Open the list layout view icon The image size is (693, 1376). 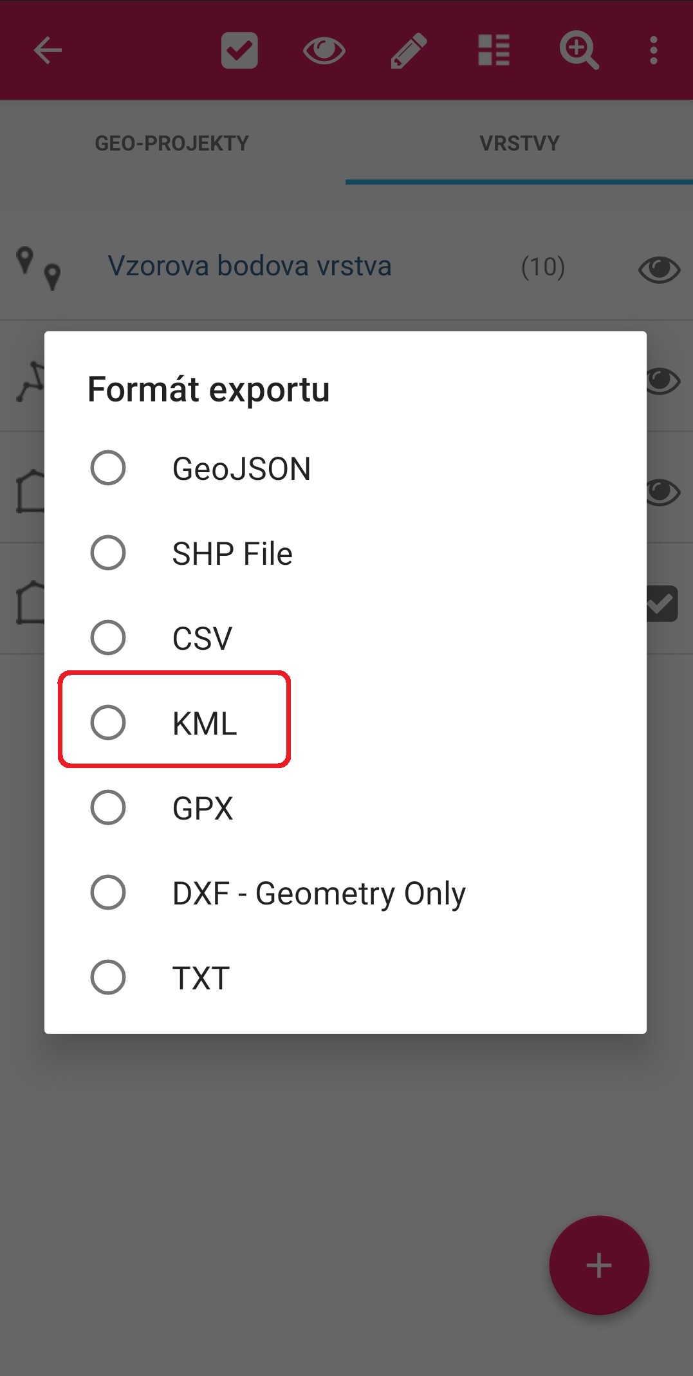coord(494,50)
